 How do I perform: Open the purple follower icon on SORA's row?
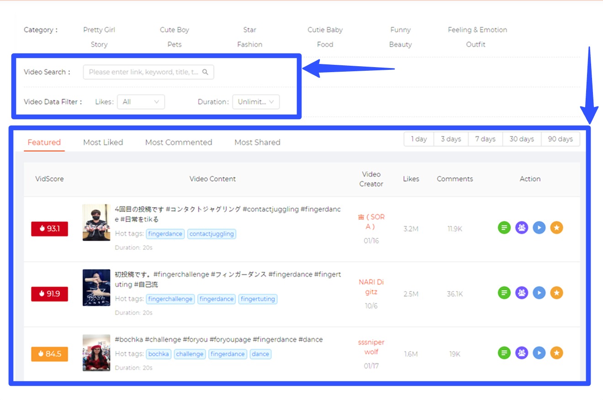521,227
